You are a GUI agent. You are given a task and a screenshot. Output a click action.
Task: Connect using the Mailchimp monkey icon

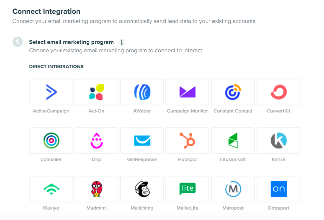tap(142, 189)
